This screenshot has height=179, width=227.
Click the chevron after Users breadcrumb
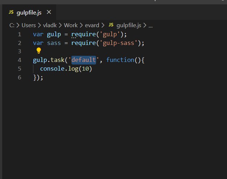point(40,25)
